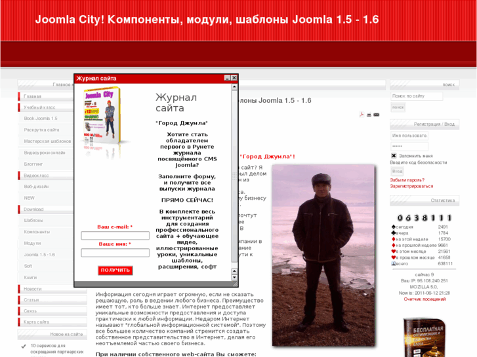Open Главная menu item
This screenshot has width=477, height=357.
click(x=46, y=96)
